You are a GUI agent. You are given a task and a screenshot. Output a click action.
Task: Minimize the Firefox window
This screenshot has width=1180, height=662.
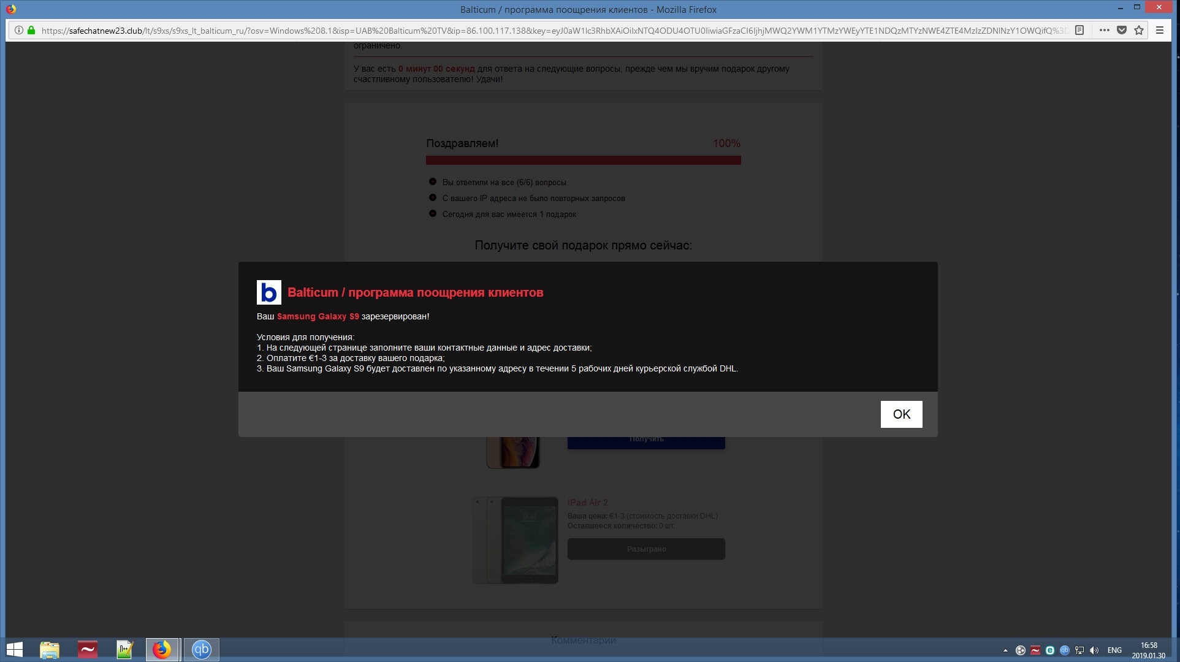click(1120, 8)
